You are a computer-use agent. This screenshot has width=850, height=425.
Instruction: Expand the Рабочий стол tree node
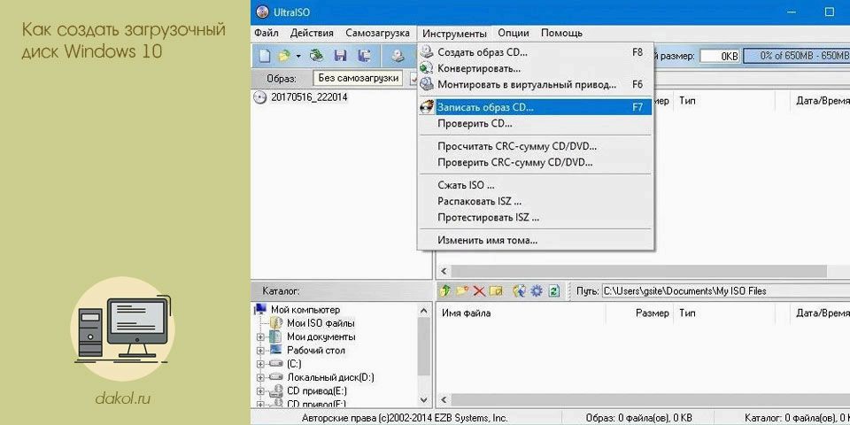(260, 351)
